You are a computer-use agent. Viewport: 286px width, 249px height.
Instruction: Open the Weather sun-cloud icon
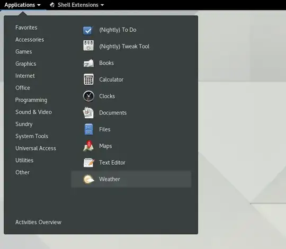(x=88, y=179)
